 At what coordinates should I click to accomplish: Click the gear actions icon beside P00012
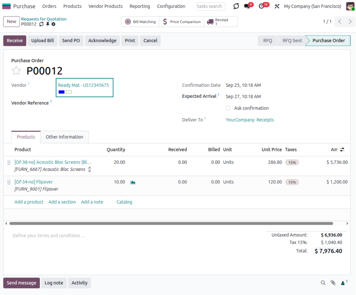tap(54, 24)
